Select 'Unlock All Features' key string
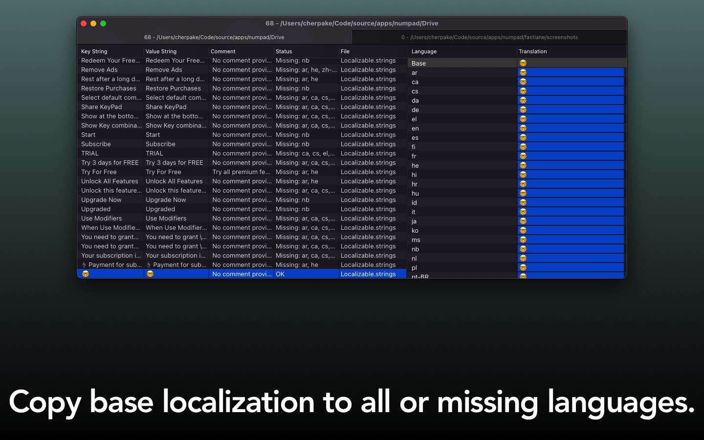 (x=110, y=181)
